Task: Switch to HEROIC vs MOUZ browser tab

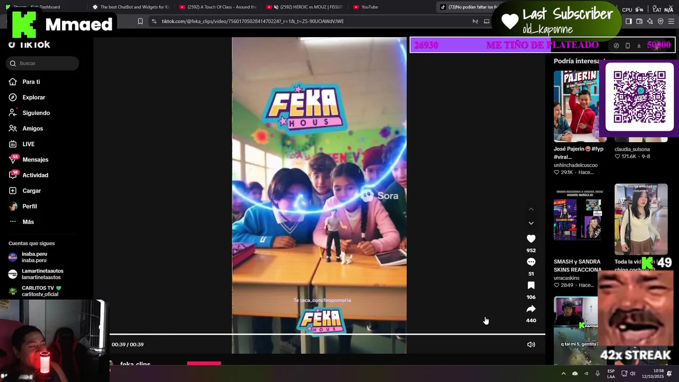Action: tap(304, 7)
